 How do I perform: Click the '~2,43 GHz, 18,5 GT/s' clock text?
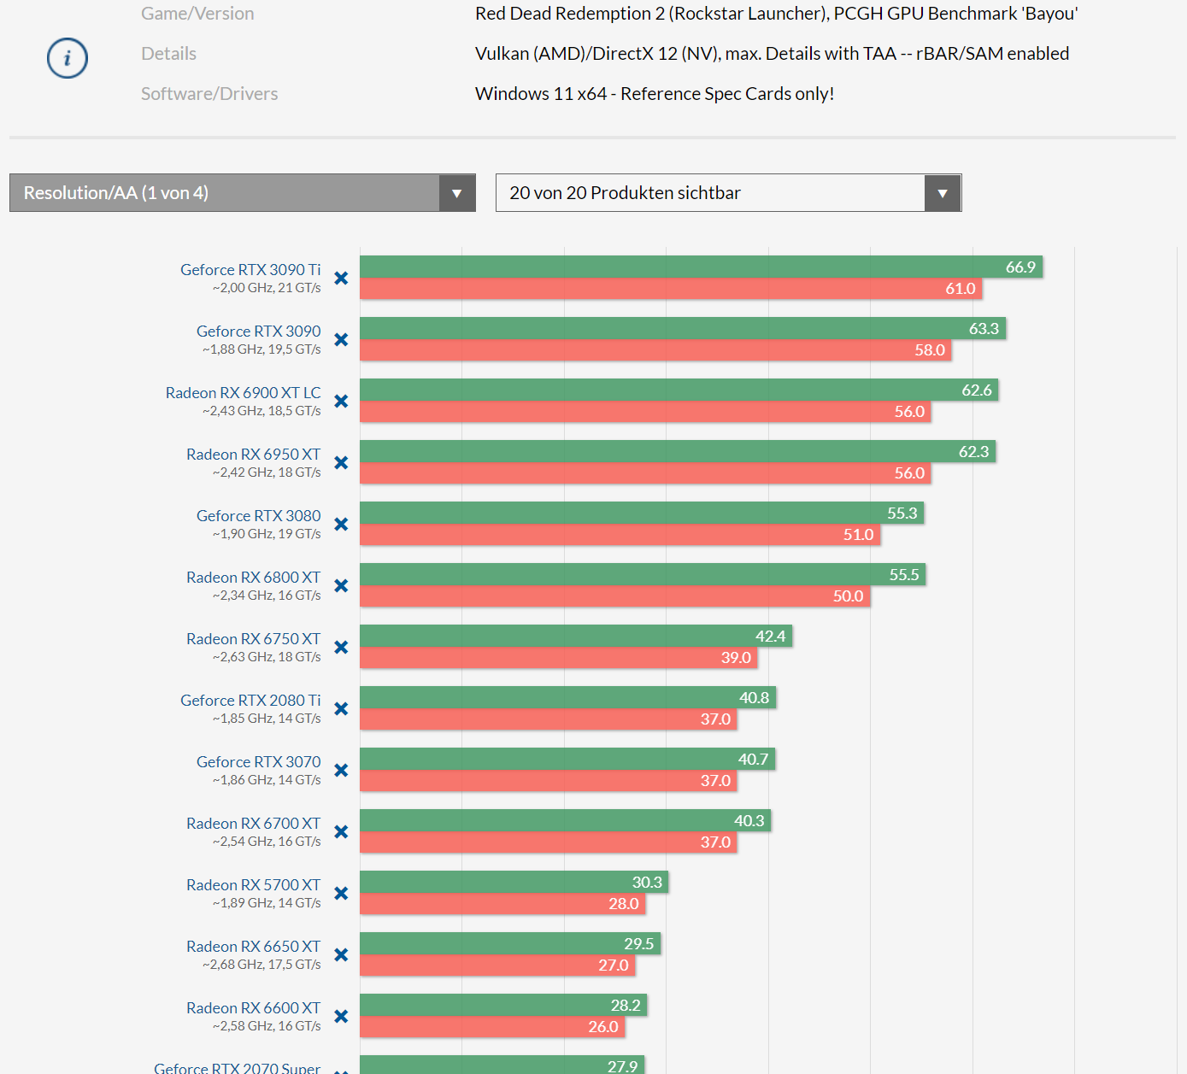[x=261, y=411]
